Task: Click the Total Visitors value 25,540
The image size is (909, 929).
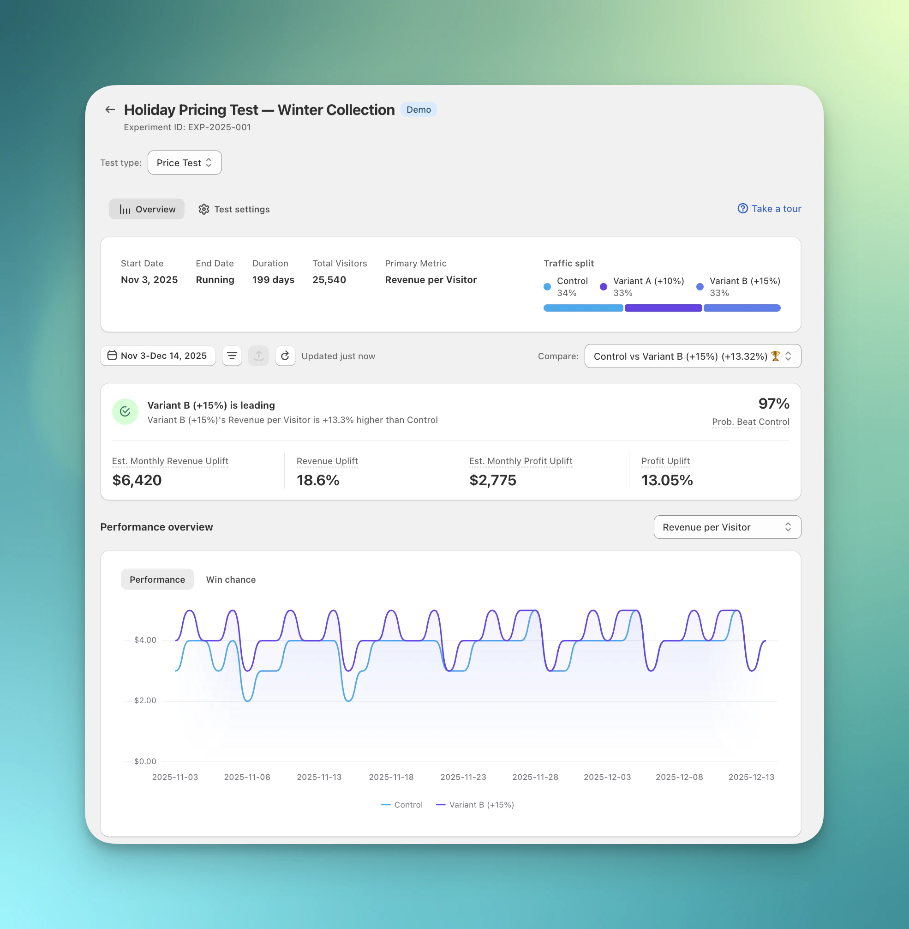Action: 329,280
